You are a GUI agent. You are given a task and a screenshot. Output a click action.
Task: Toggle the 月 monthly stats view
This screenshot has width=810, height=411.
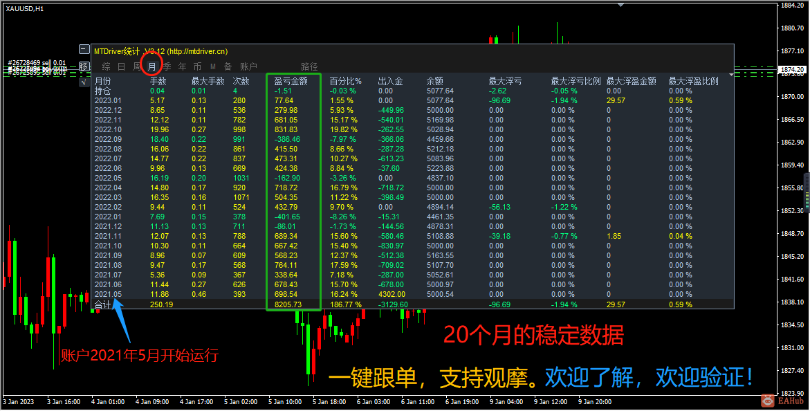(151, 66)
